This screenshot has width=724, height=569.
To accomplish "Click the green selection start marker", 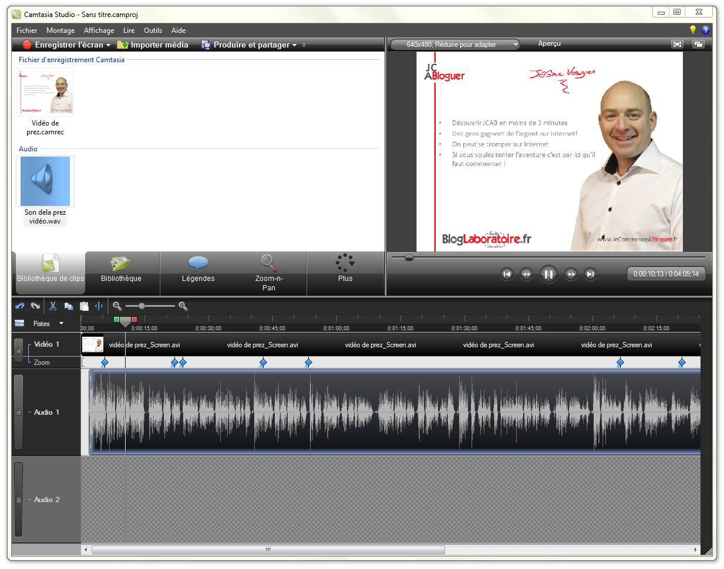I will coord(116,320).
